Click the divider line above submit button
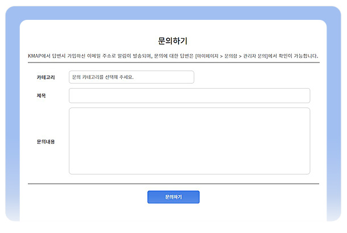Screen dimensions: 347x233 tap(173, 184)
